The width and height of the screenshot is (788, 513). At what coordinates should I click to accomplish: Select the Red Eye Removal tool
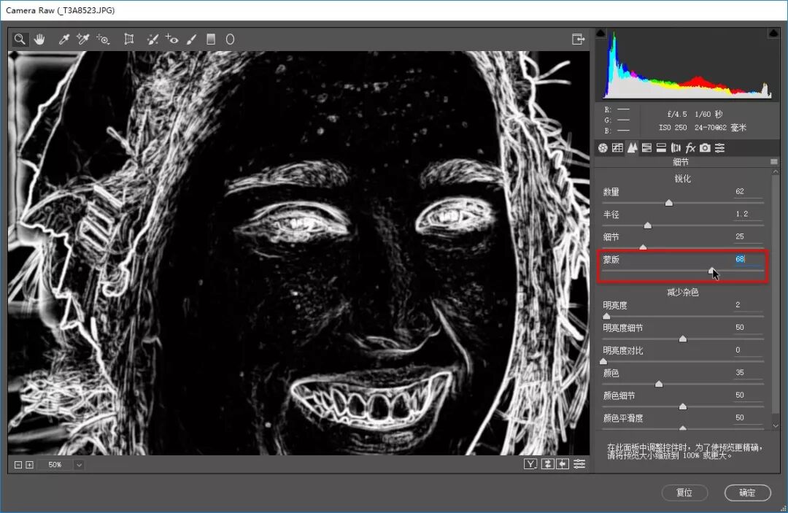[172, 39]
